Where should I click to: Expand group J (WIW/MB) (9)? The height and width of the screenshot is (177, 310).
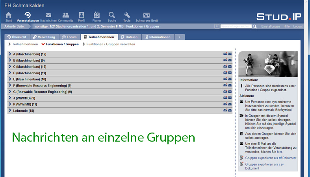[x=24, y=98]
